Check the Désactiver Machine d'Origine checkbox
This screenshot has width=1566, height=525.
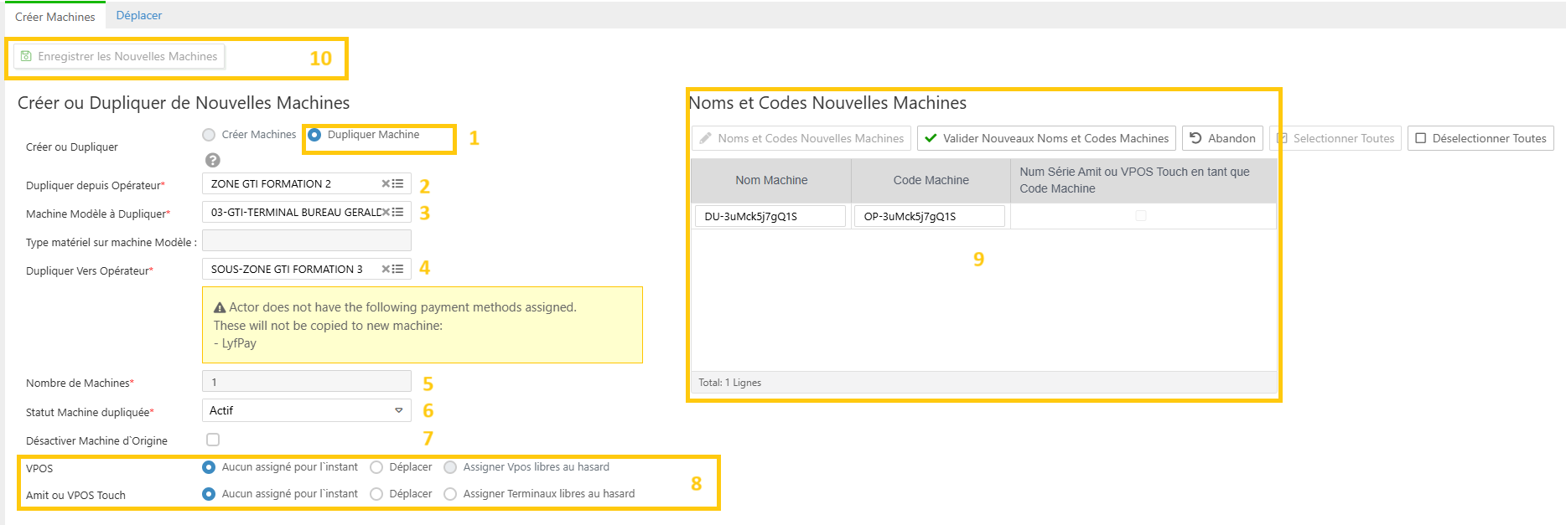click(213, 440)
